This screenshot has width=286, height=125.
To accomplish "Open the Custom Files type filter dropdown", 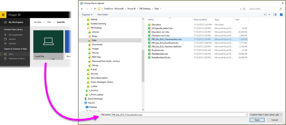I will (265, 115).
